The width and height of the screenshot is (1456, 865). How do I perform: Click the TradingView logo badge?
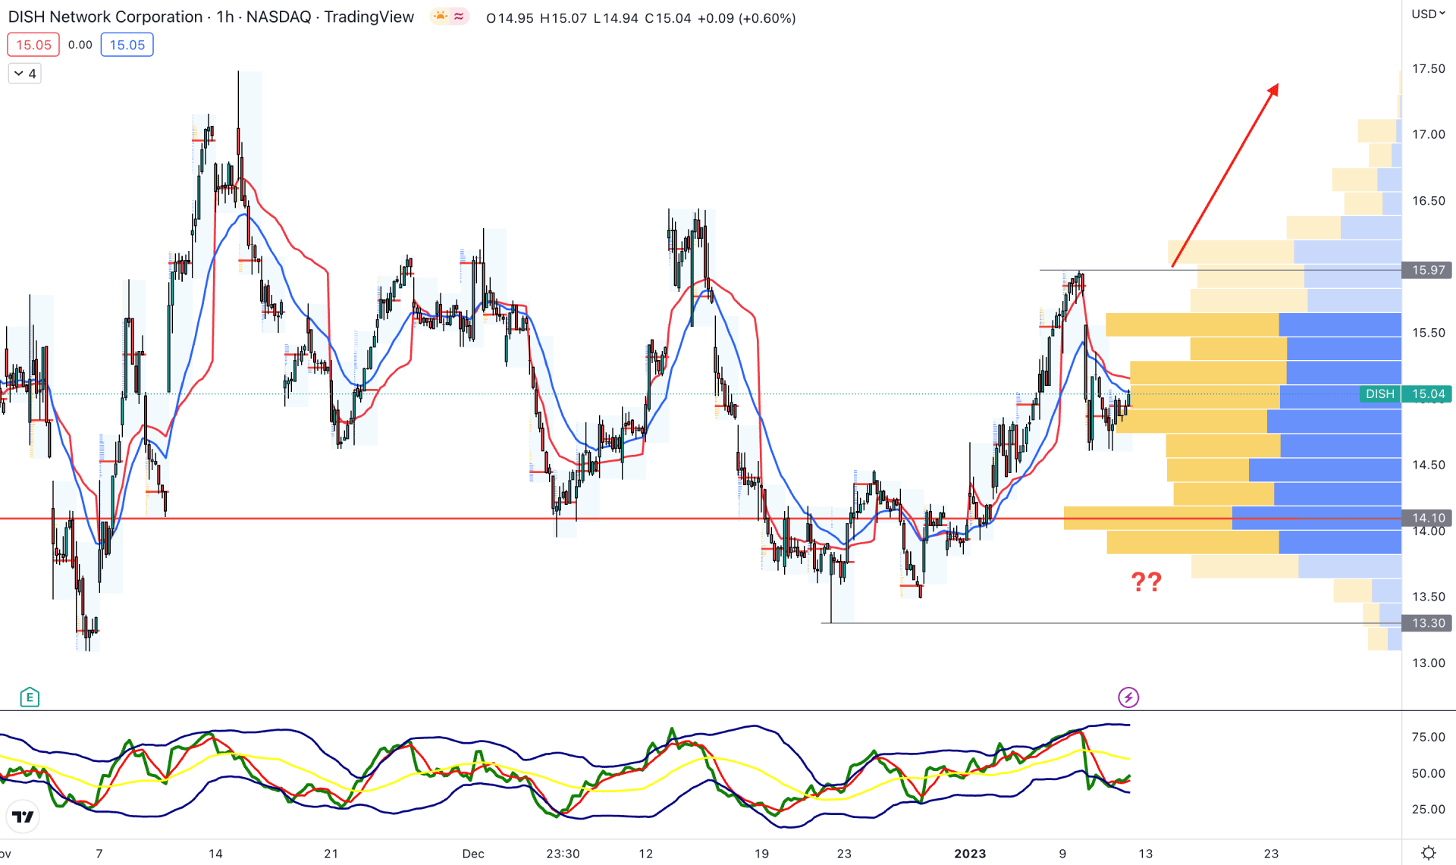pos(23,816)
